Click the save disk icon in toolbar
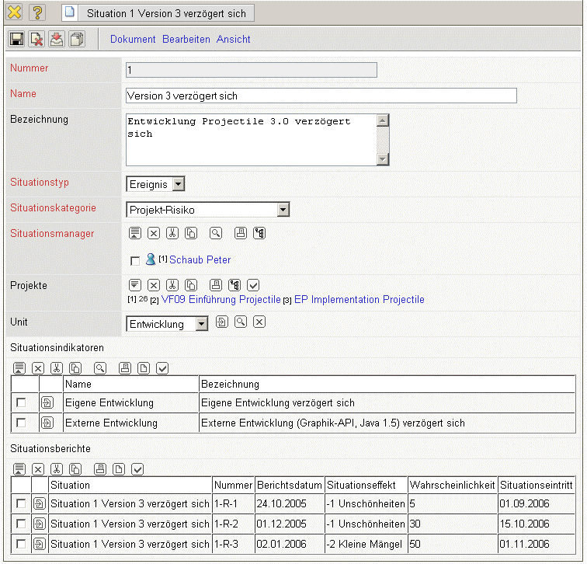 tap(16, 39)
